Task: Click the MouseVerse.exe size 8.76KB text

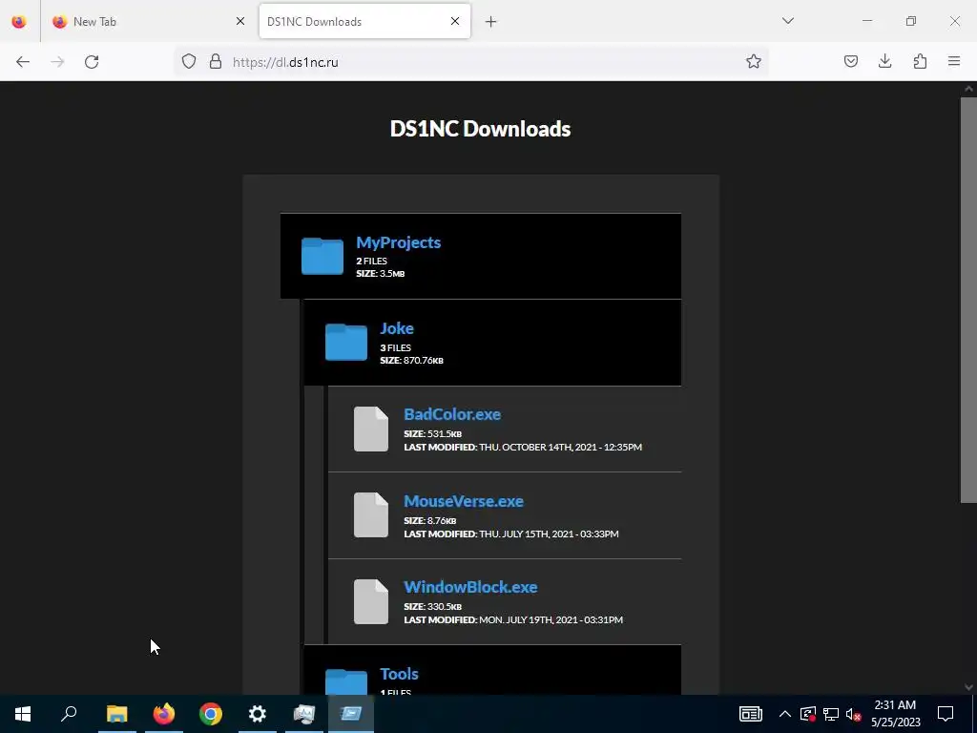Action: (x=430, y=520)
